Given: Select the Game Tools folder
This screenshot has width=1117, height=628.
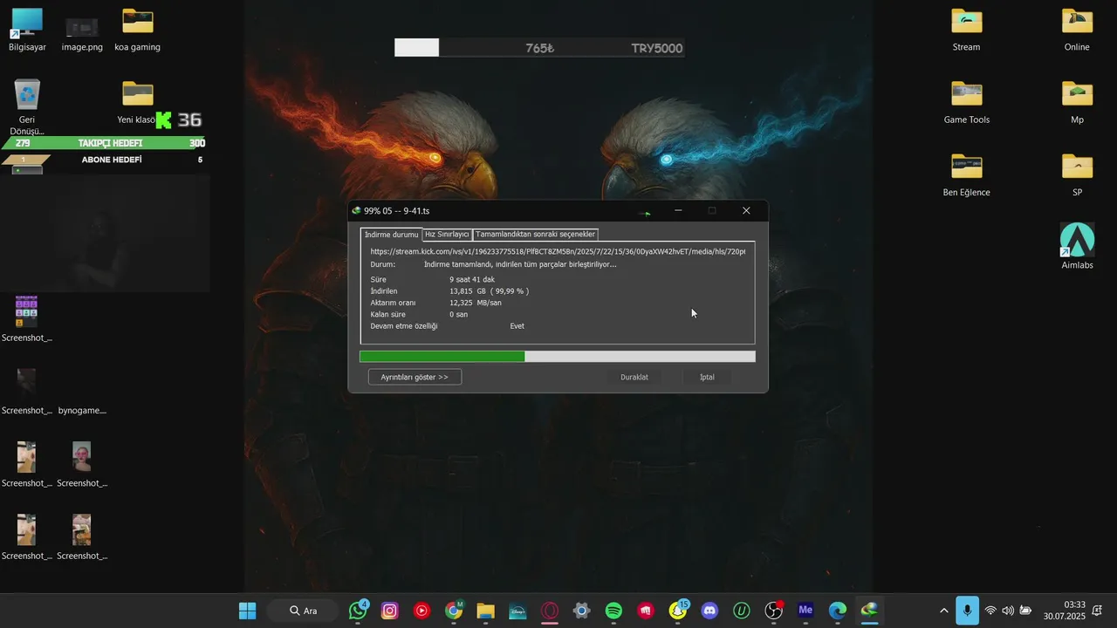Looking at the screenshot, I should click(966, 103).
